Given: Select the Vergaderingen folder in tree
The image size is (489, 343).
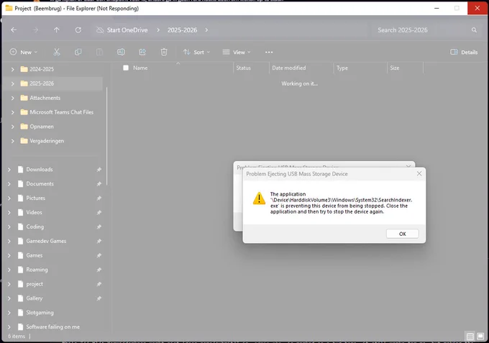Looking at the screenshot, I should click(x=47, y=141).
